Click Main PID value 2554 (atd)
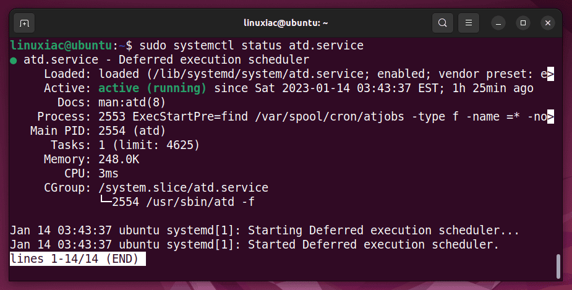 click(132, 131)
